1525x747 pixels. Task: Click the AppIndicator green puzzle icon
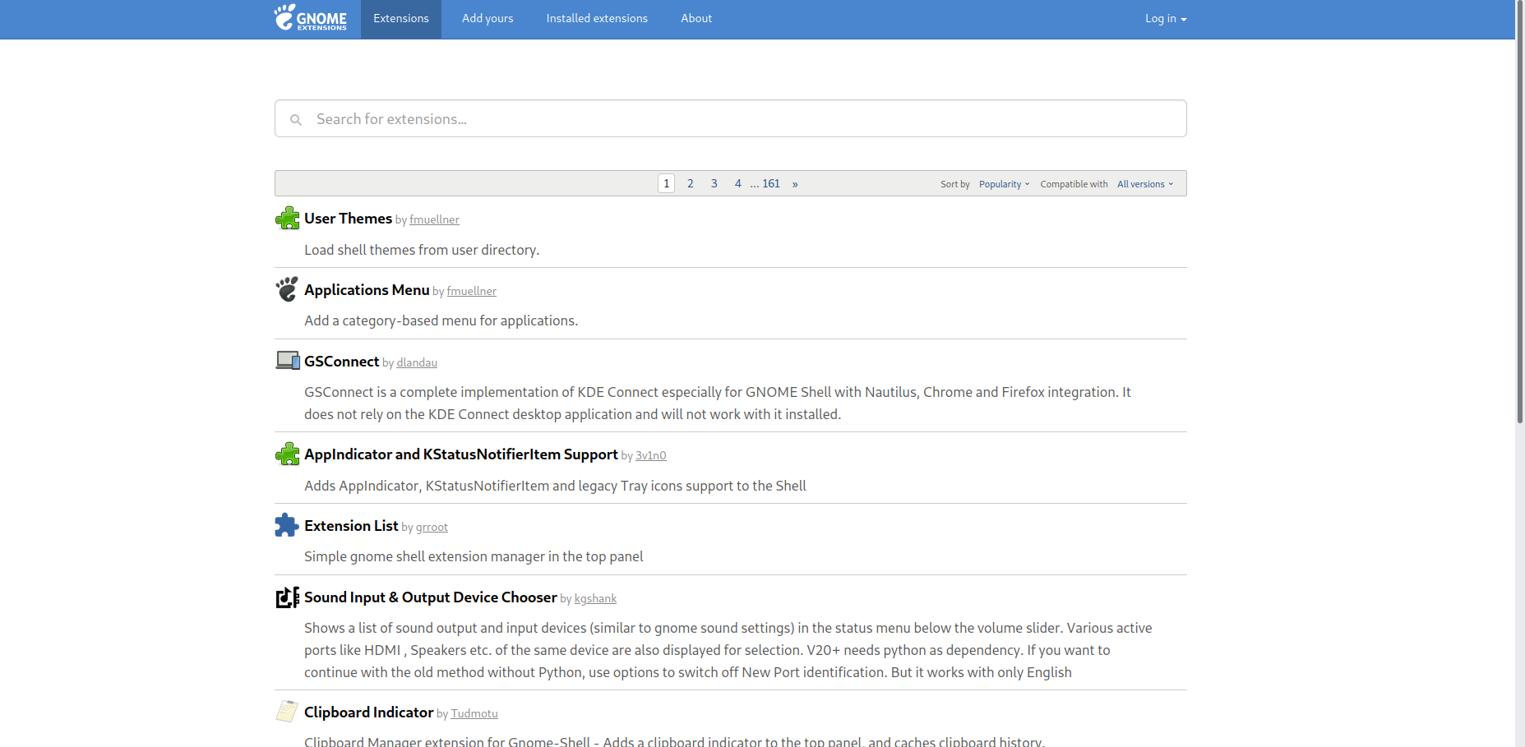(x=287, y=454)
